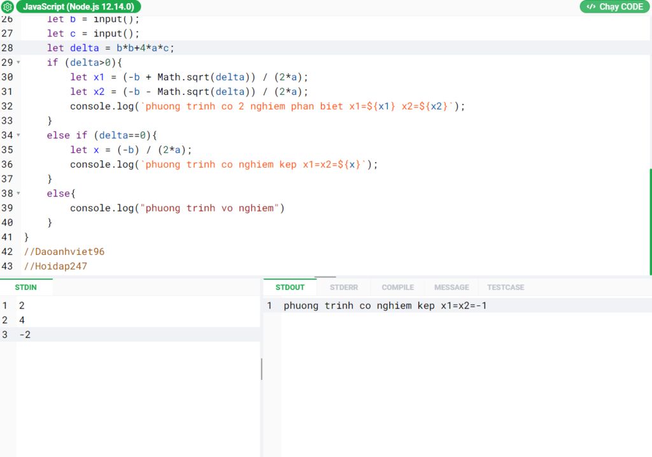Click the horizontal resize handle above the output panel
Image resolution: width=652 pixels, height=457 pixels.
pos(325,277)
